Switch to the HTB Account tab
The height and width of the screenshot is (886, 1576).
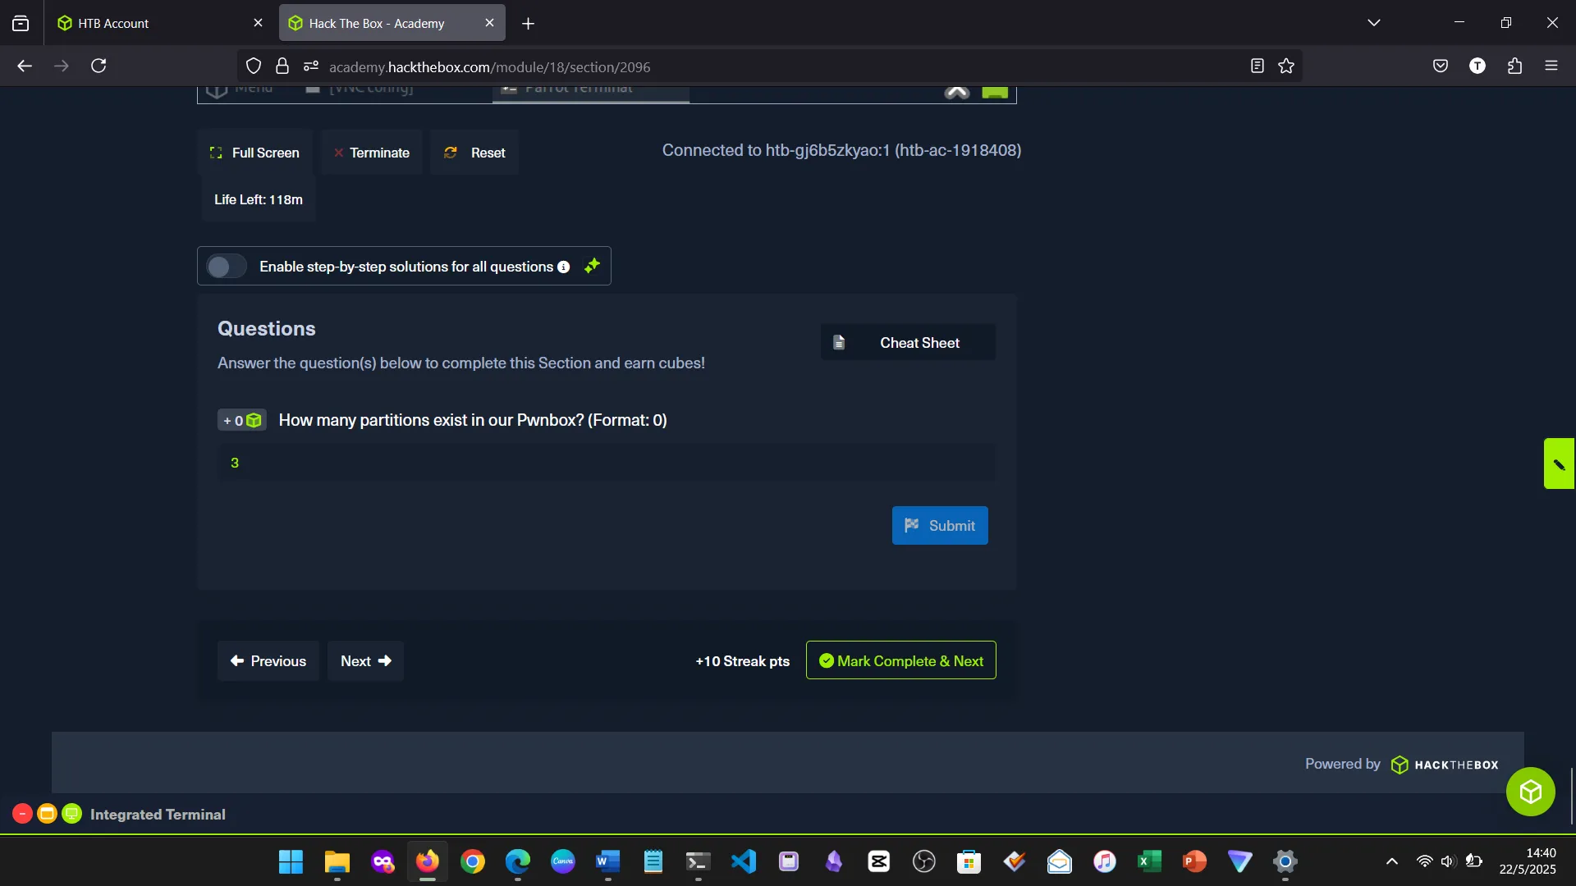[148, 23]
